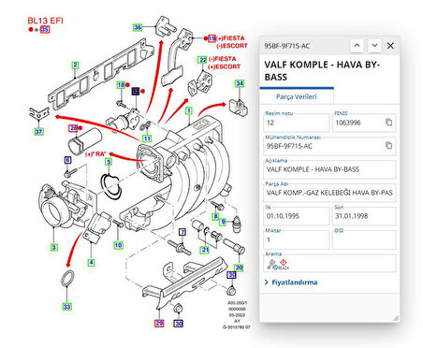This screenshot has height=348, width=423.
Task: Select callout 11 on the diagram
Action: [147, 138]
